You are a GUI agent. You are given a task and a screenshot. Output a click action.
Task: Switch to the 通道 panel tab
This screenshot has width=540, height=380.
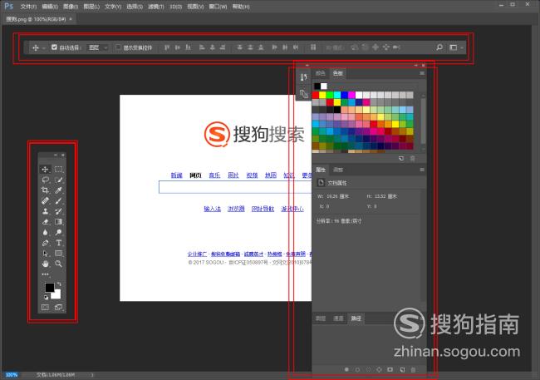coord(338,318)
